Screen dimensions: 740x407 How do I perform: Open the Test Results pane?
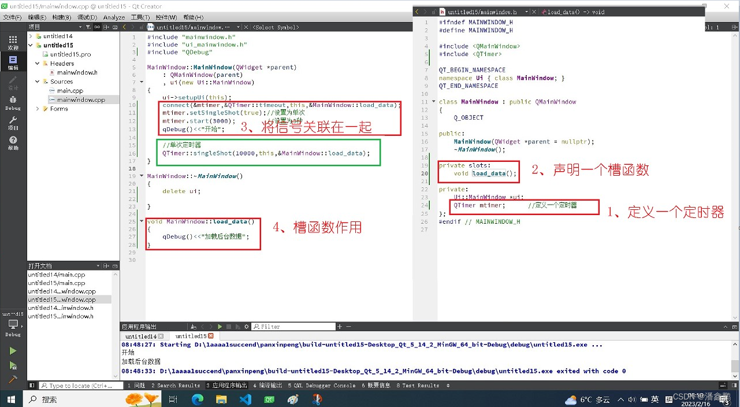click(418, 385)
